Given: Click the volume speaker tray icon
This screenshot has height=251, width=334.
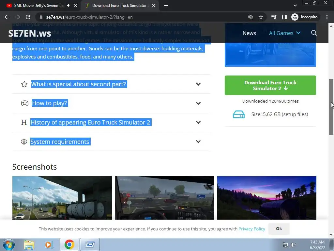Looking at the screenshot, I should tap(293, 245).
